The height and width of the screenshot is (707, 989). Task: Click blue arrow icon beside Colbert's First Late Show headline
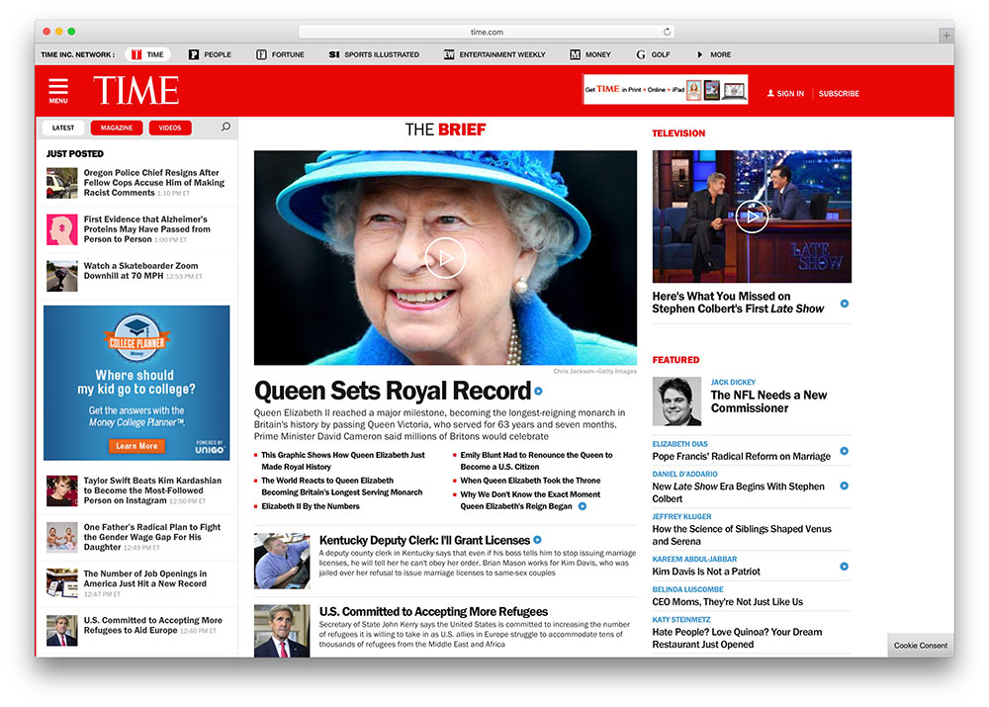pyautogui.click(x=845, y=304)
